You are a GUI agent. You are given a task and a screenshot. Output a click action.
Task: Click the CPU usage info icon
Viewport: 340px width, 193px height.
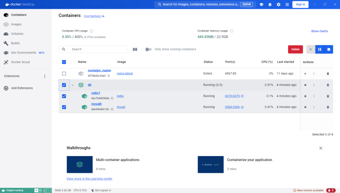point(91,31)
